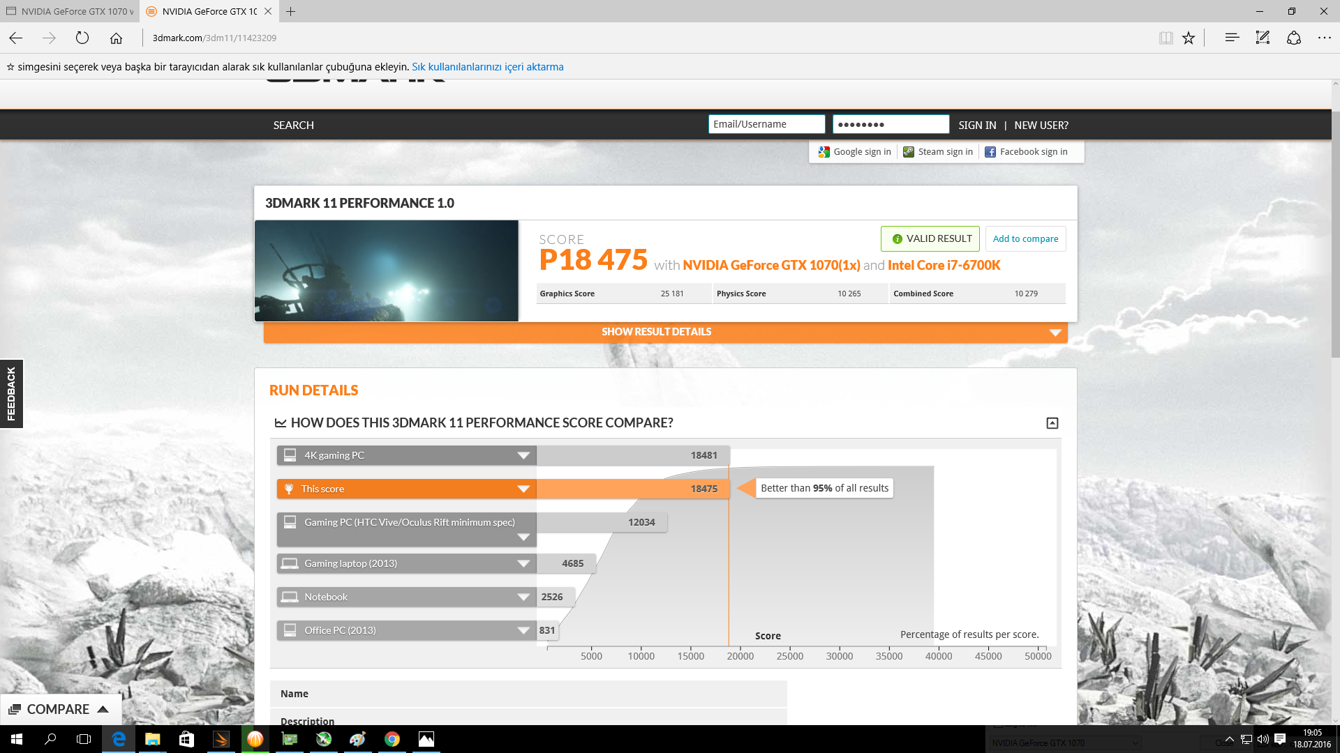Click Better than 95% of all results

(824, 488)
